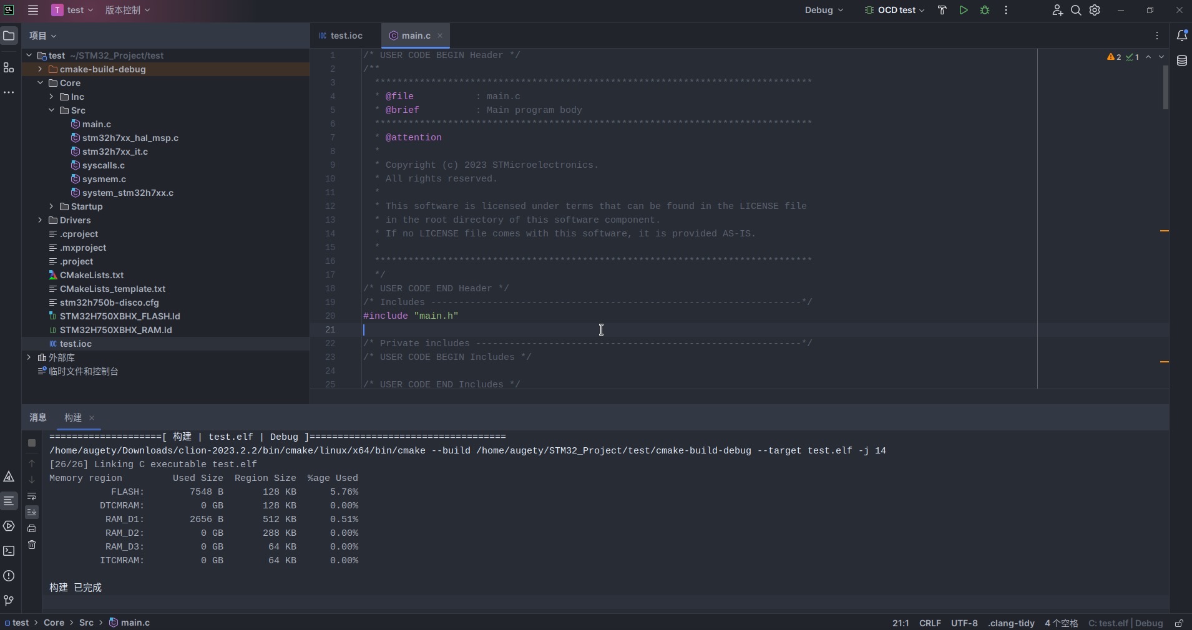Click the test.elf | Debug resolve context
This screenshot has height=630, width=1192.
[1125, 623]
